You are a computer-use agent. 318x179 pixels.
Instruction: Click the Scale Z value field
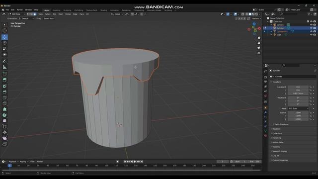click(298, 119)
